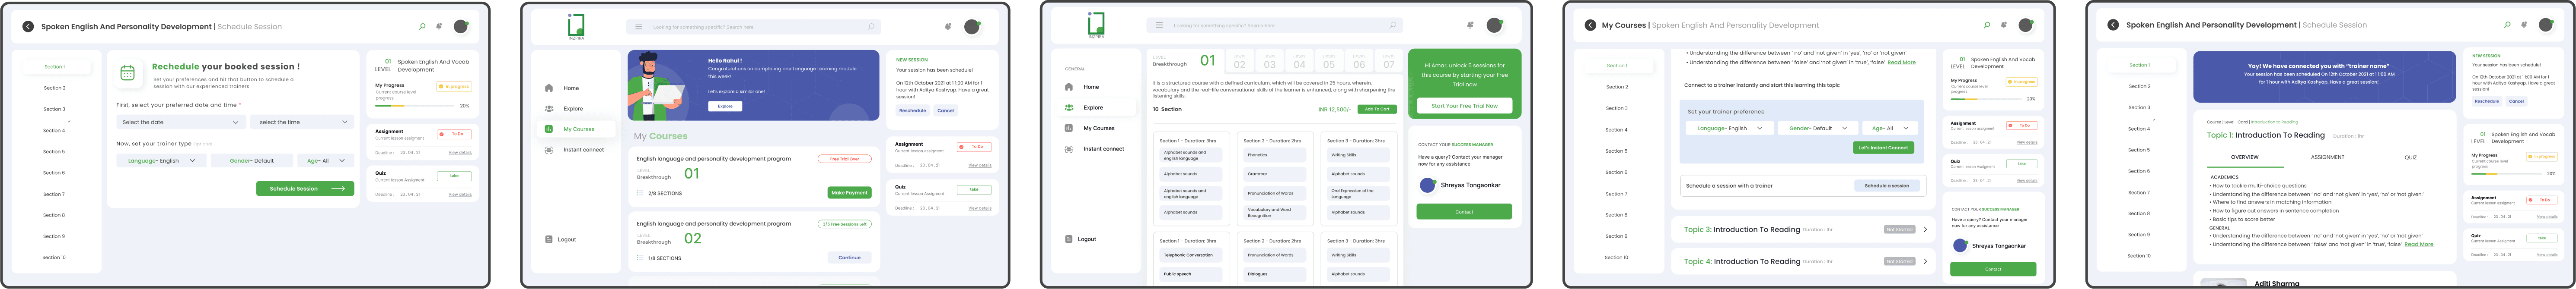Switch to the QUIZ tab

(x=2410, y=157)
